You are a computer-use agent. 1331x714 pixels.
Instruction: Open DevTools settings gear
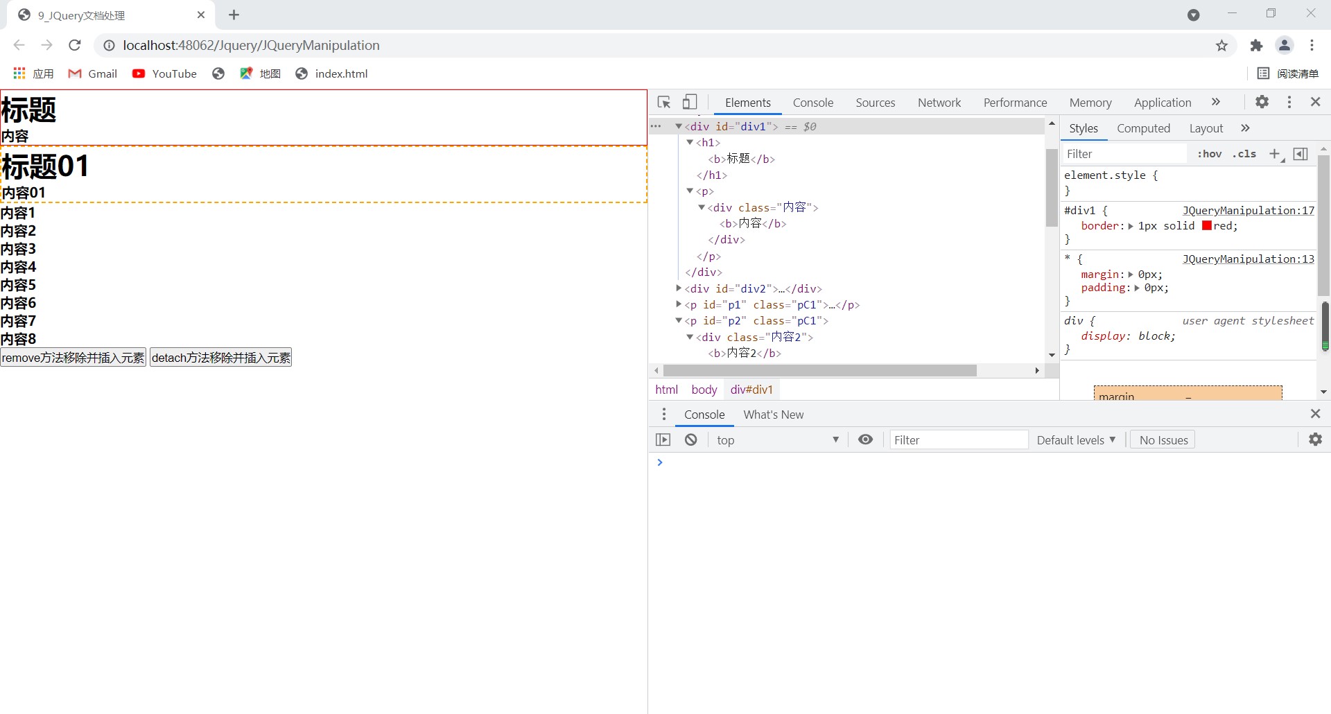point(1262,102)
